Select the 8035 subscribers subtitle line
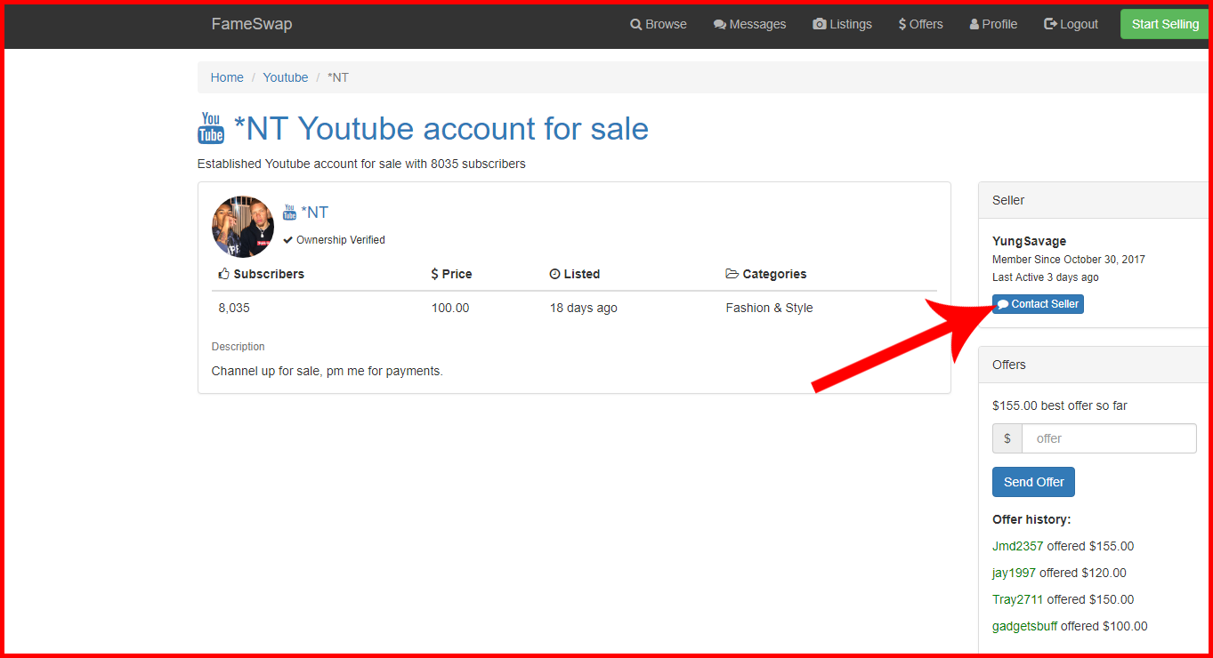Viewport: 1213px width, 658px height. 361,164
